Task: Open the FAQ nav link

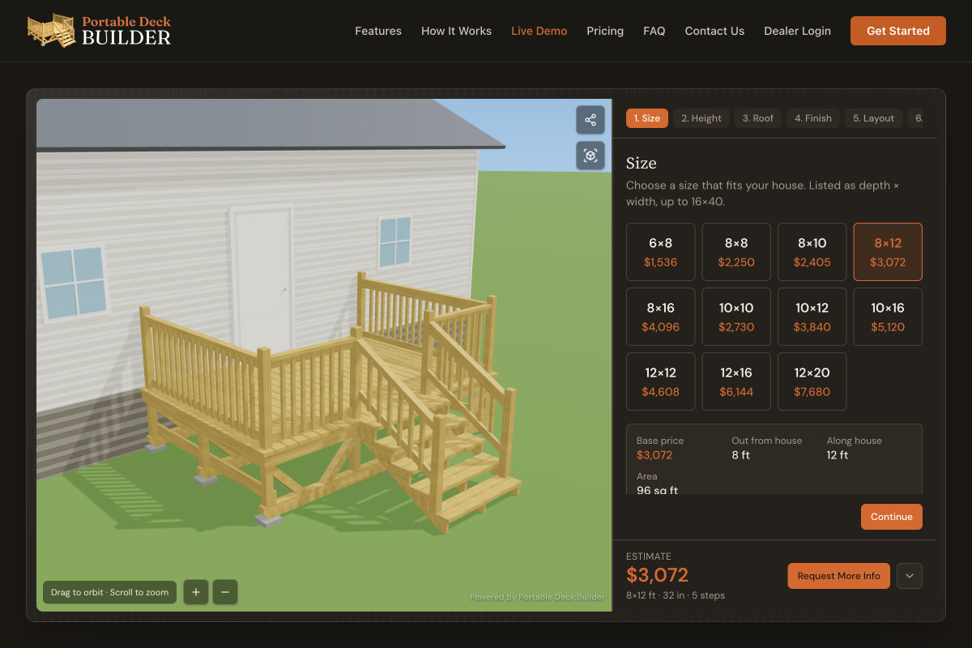Action: point(654,31)
